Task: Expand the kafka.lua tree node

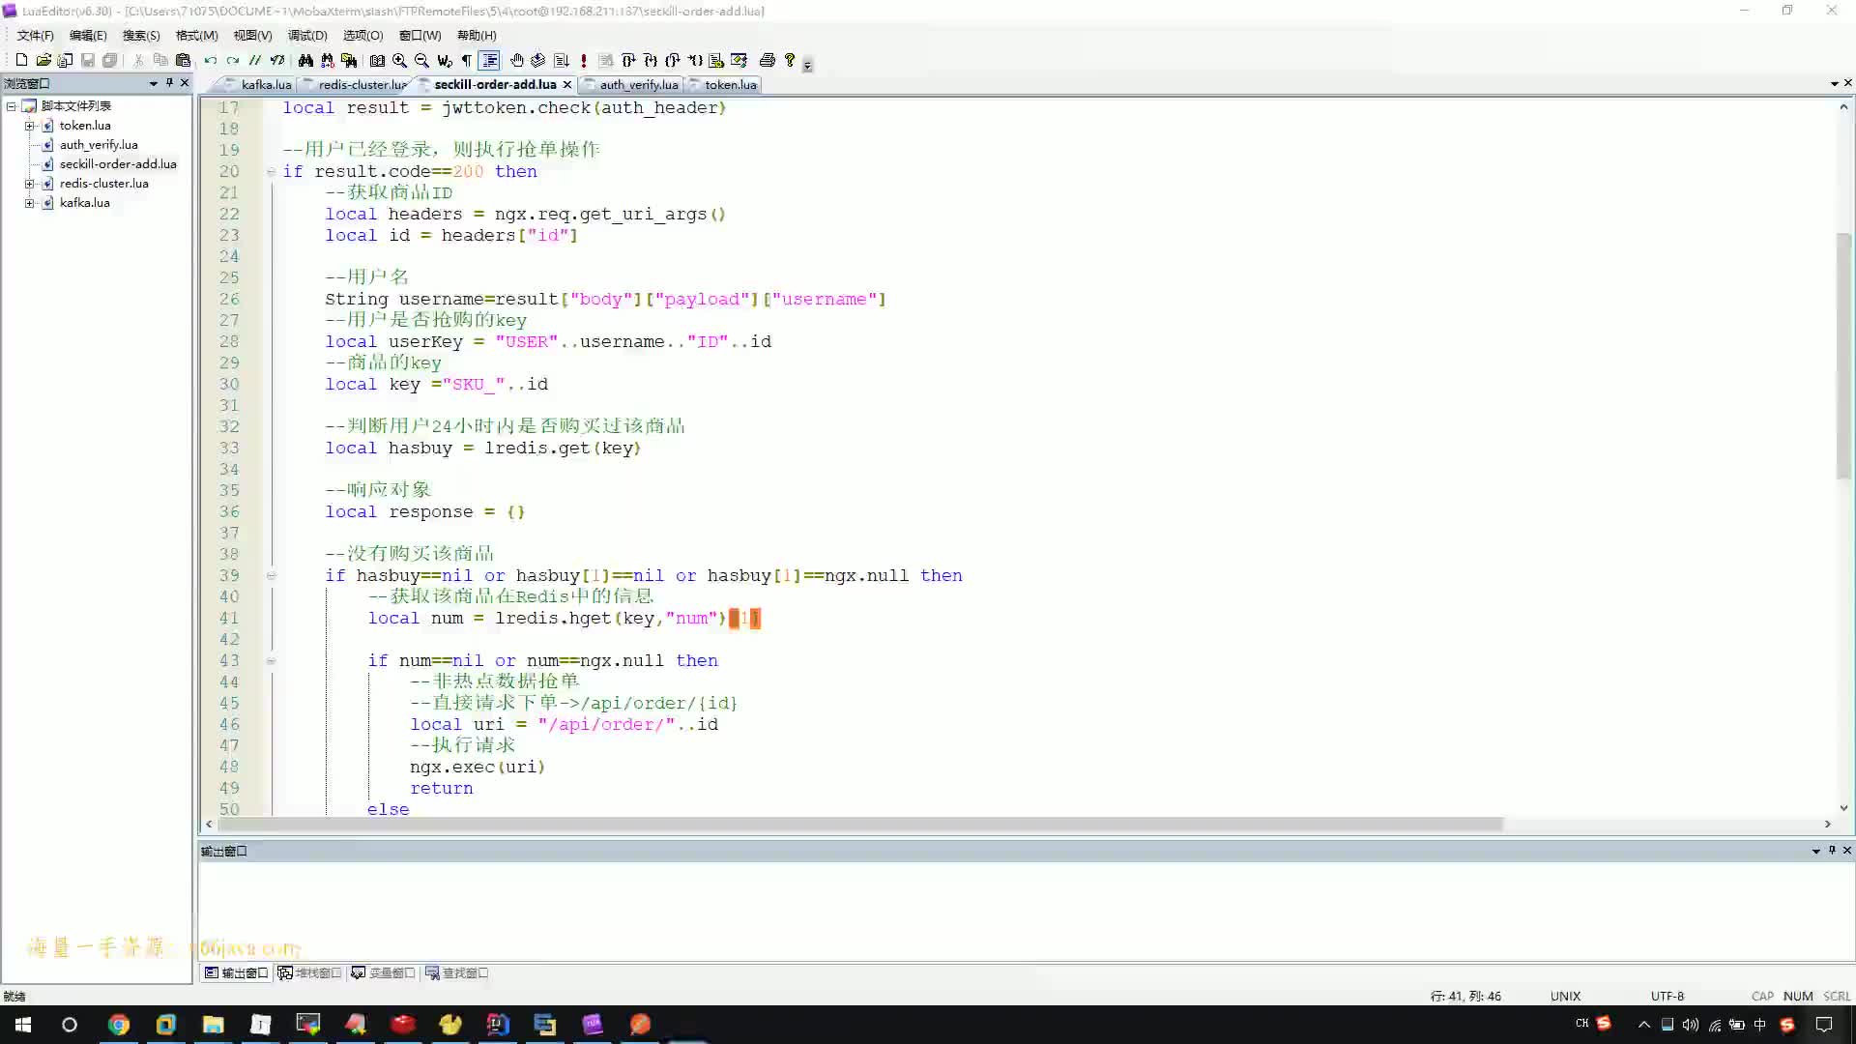Action: tap(29, 202)
